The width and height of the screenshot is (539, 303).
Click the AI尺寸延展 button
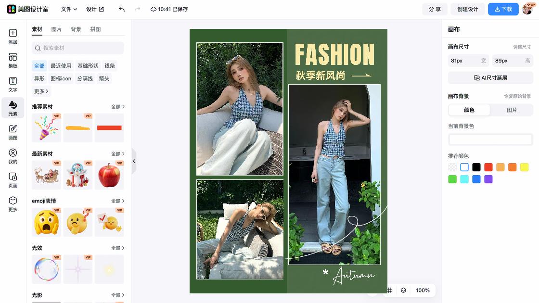point(490,77)
